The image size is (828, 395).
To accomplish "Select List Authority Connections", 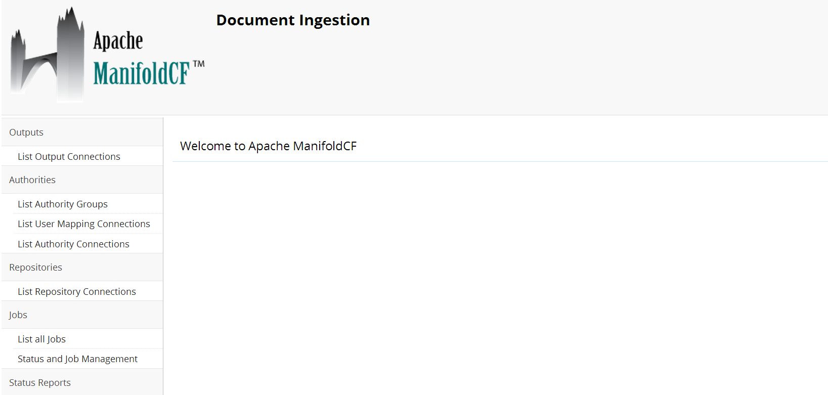I will (73, 244).
